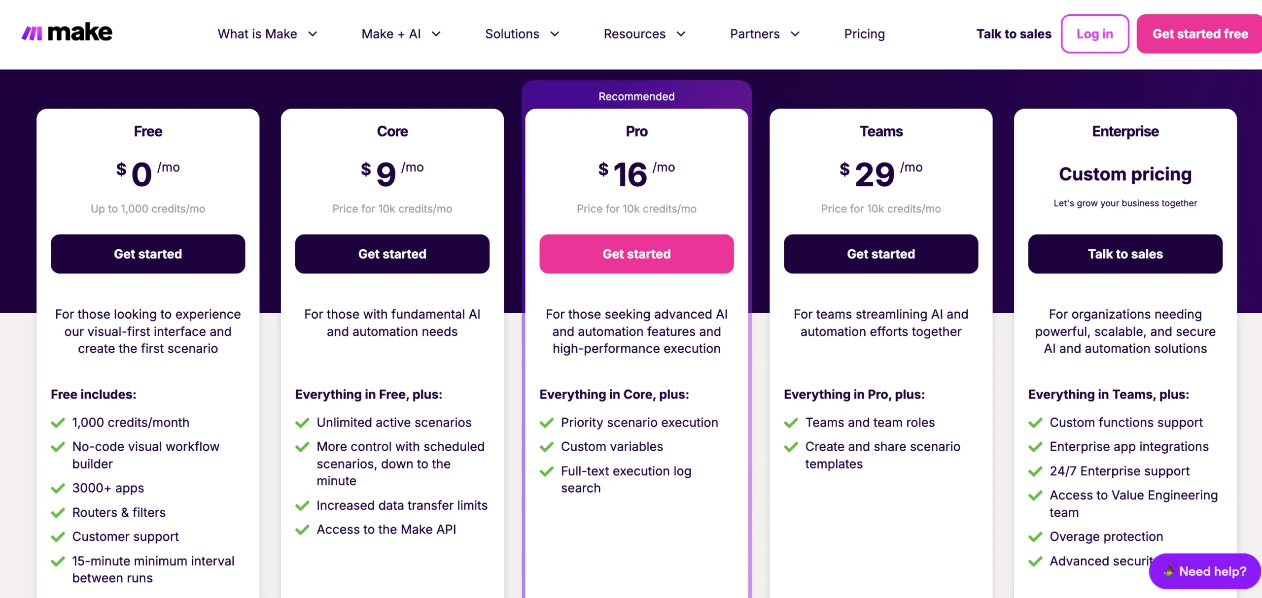Open the Resources dropdown
Image resolution: width=1262 pixels, height=598 pixels.
click(x=645, y=33)
